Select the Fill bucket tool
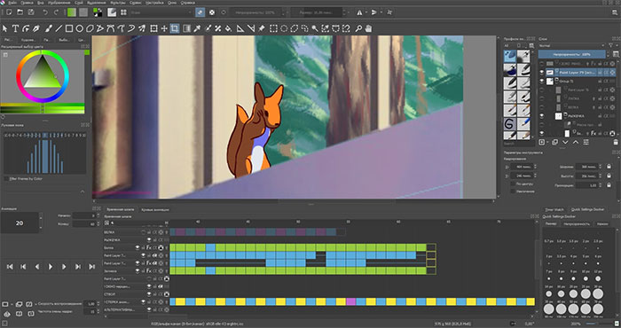 [228, 28]
